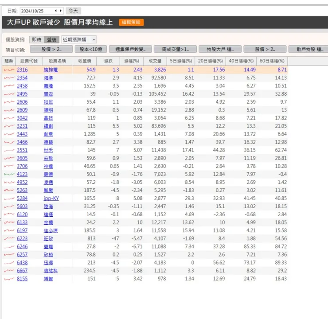Click the -47 price change cell
Viewport: 328px width, 319px height.
115,238
